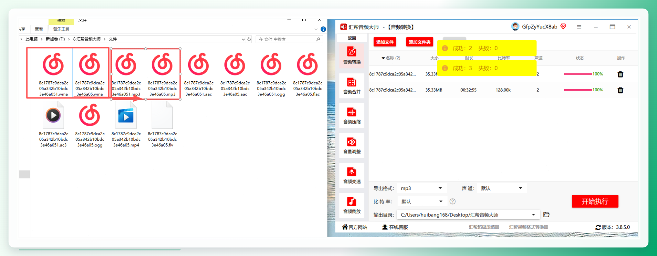
Task: Switch to the 音乐工具 tab in Explorer
Action: click(x=61, y=29)
